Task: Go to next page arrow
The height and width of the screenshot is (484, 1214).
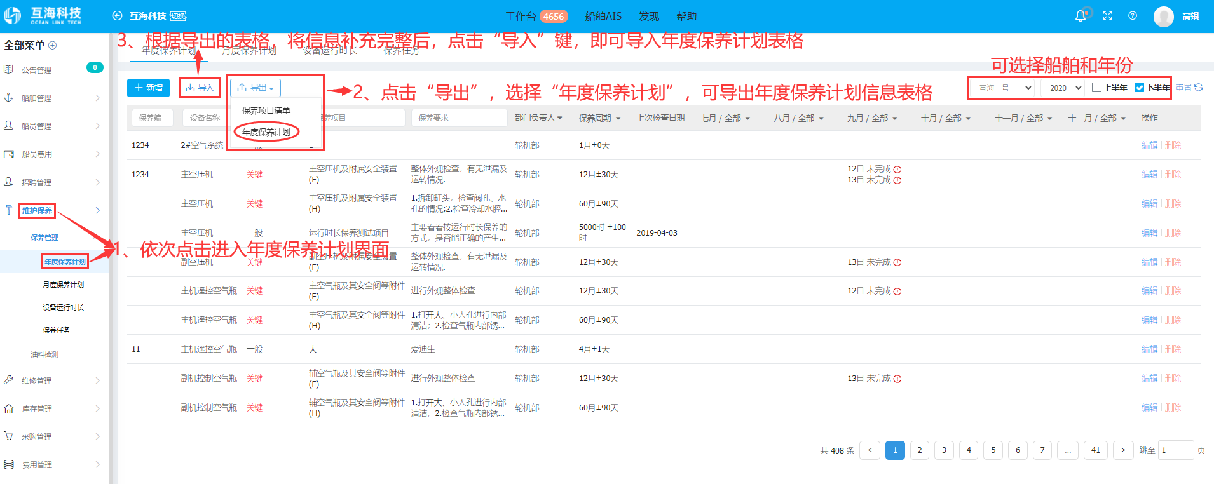Action: [x=1123, y=450]
